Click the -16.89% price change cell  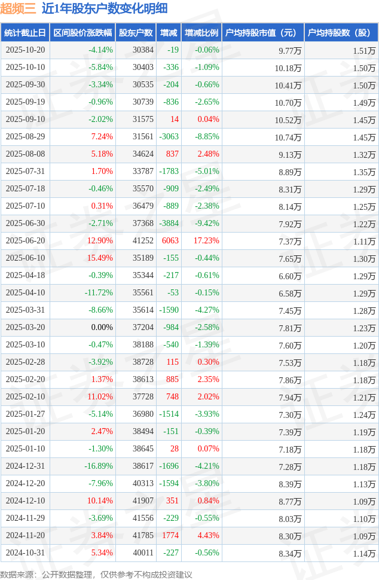(99, 466)
